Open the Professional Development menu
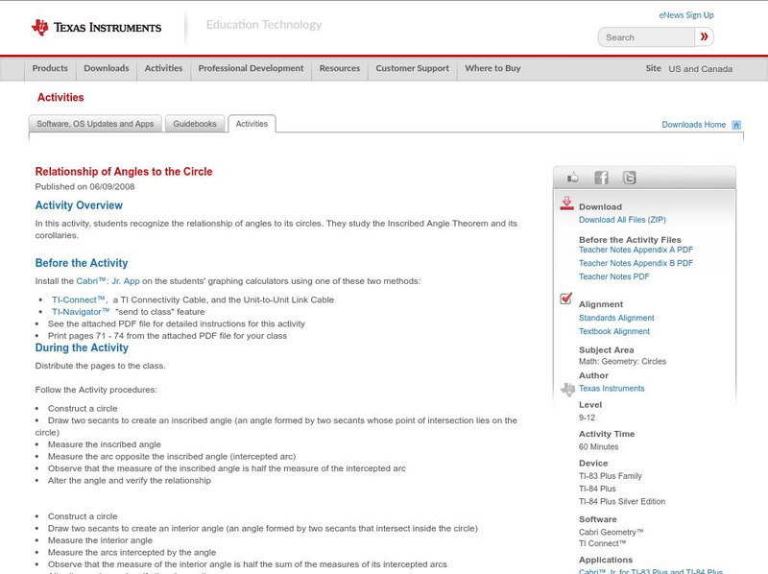Viewport: 768px width, 574px height. [251, 68]
